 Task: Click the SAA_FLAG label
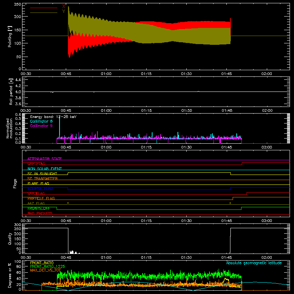coord(36,193)
